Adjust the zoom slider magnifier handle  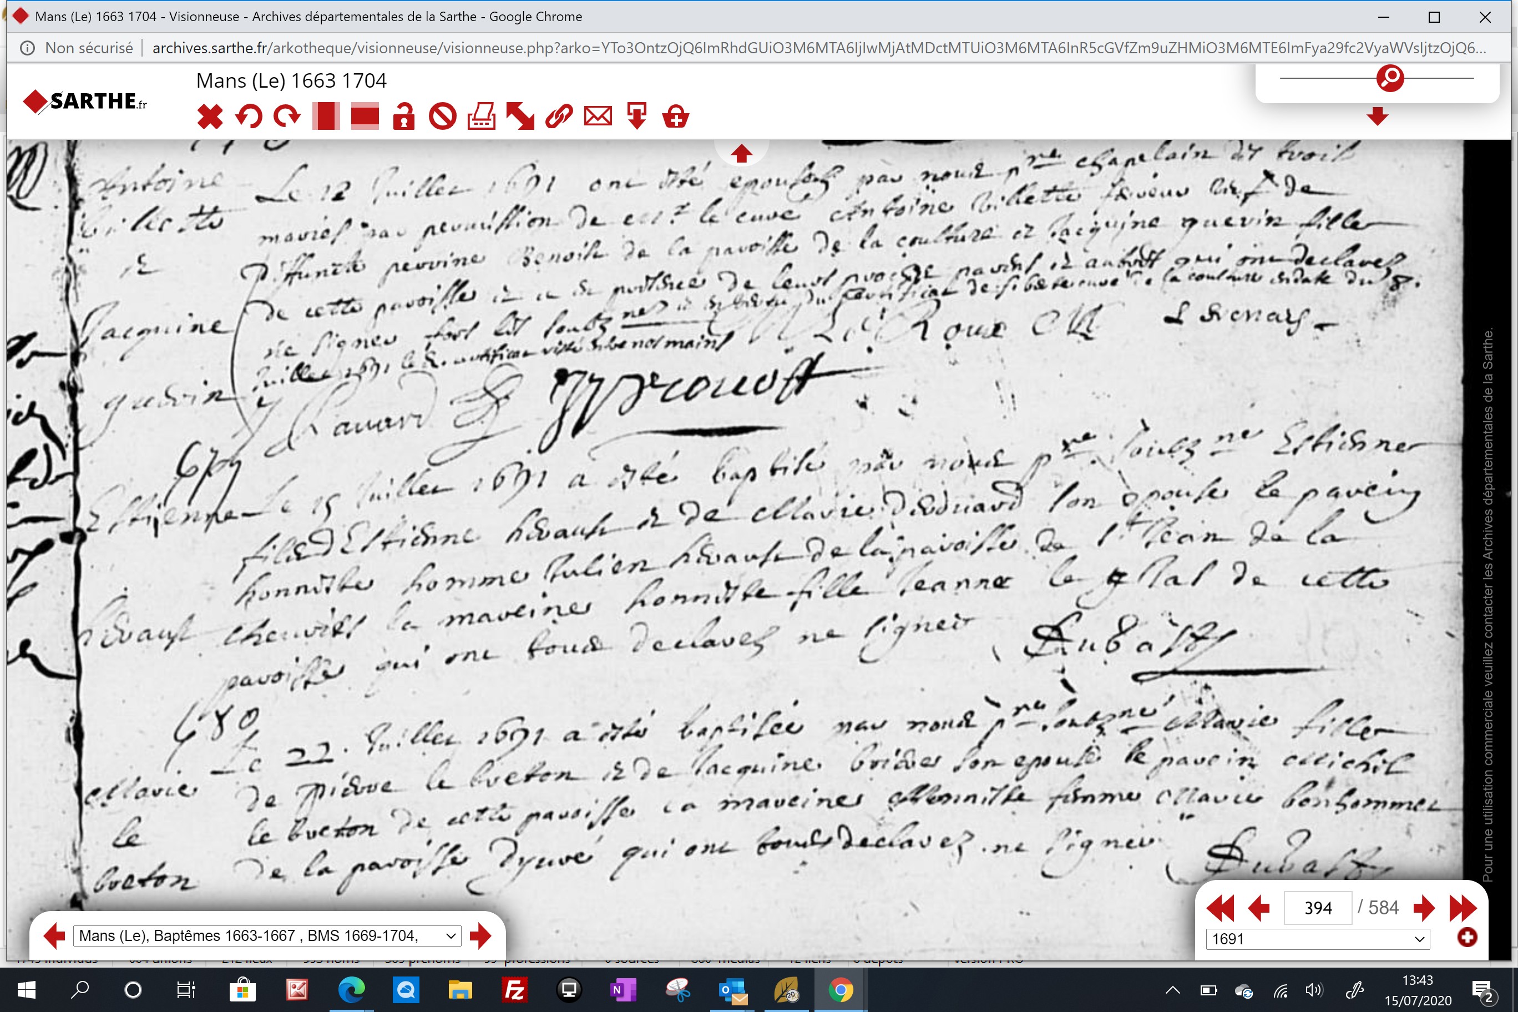pos(1390,78)
